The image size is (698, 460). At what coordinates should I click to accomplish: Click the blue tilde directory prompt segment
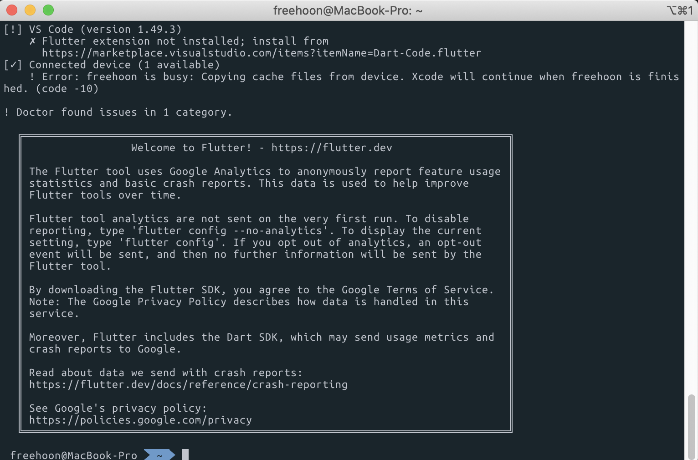(x=159, y=455)
